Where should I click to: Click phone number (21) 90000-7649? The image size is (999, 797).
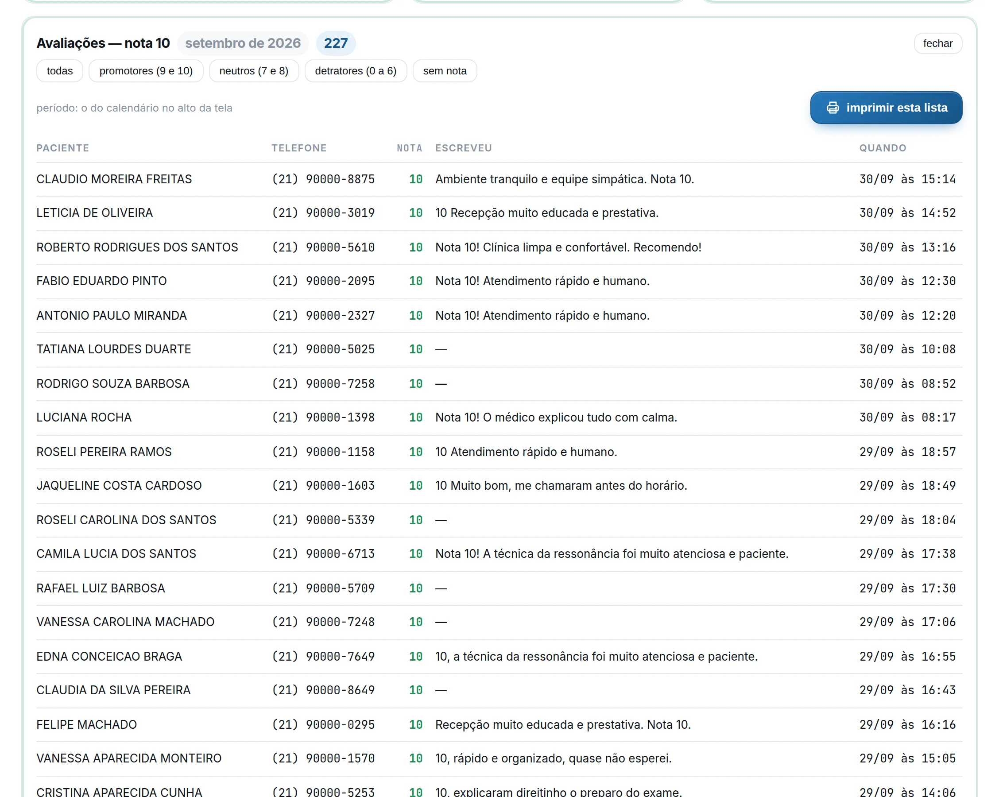(323, 656)
